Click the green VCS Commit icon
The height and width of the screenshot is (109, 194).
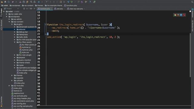(x=72, y=2)
